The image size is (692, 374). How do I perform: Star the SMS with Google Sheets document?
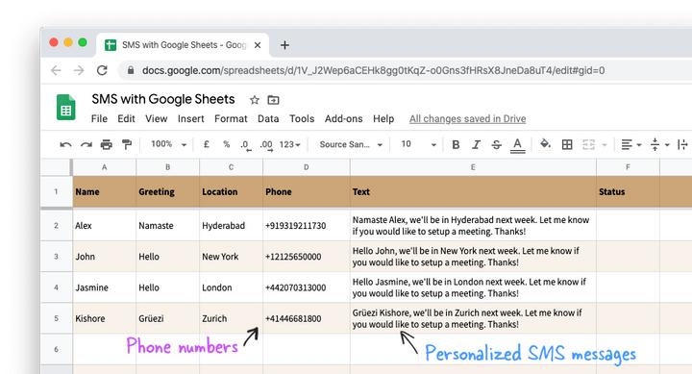pos(254,100)
